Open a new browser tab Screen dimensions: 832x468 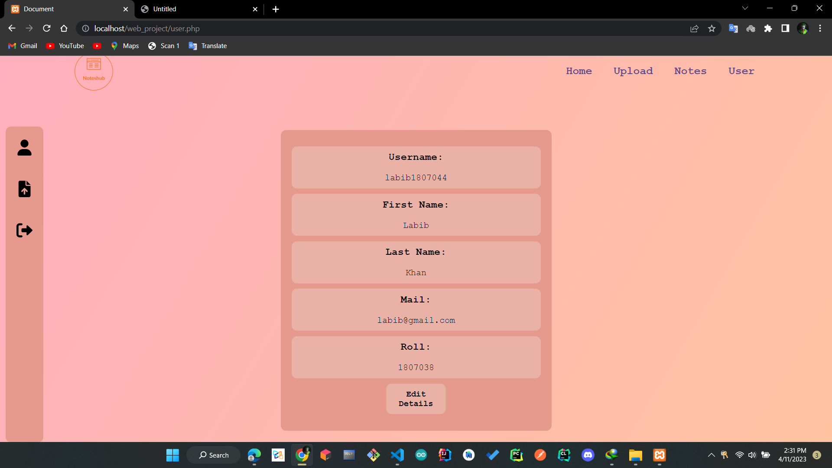click(x=276, y=9)
